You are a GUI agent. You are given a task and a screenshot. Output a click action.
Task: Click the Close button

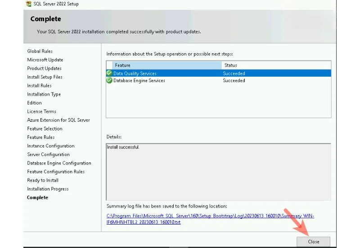coord(313,242)
